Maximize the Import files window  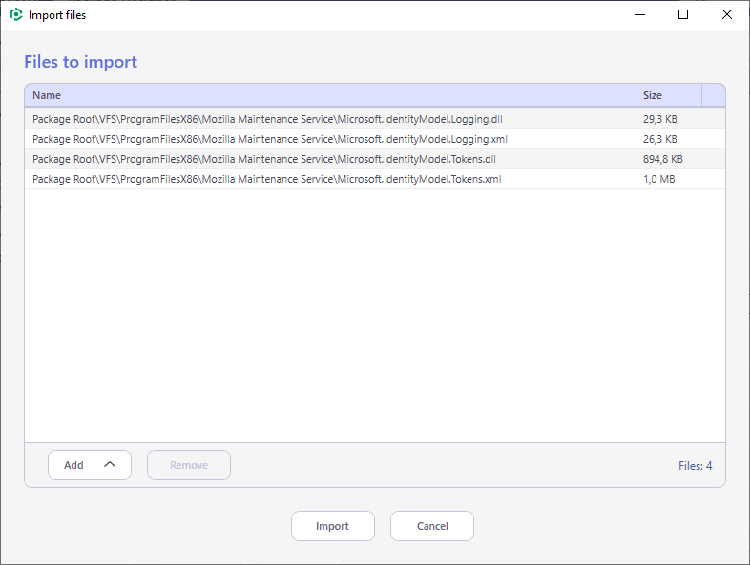point(683,15)
